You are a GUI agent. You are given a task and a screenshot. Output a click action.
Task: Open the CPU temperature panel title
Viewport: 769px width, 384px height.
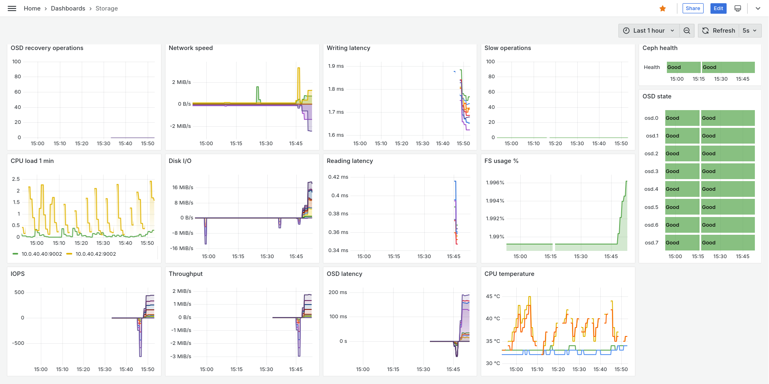point(509,274)
